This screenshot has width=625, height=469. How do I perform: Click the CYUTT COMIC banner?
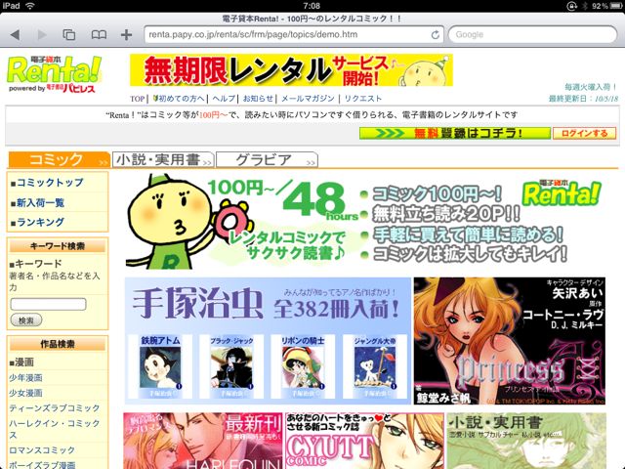click(x=364, y=441)
